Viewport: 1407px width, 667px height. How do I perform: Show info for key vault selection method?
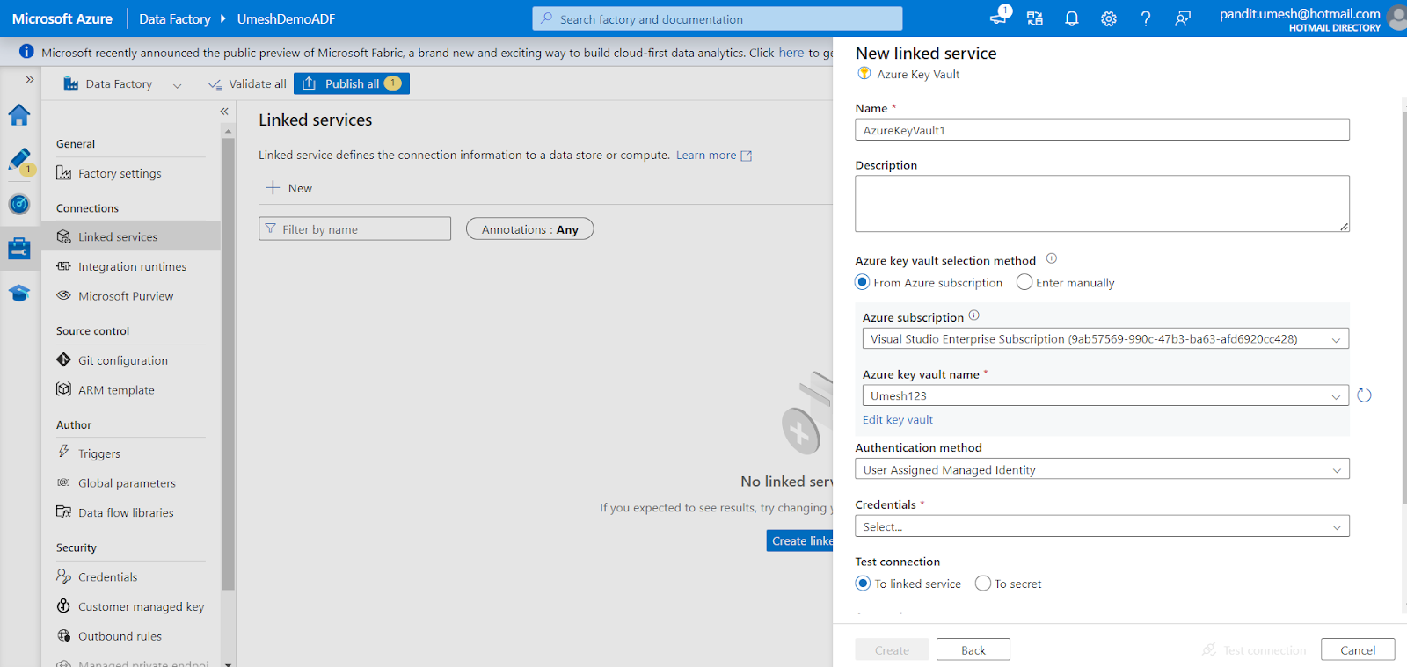click(x=1051, y=258)
